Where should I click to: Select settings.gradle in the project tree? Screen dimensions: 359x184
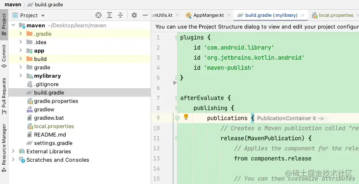point(53,143)
